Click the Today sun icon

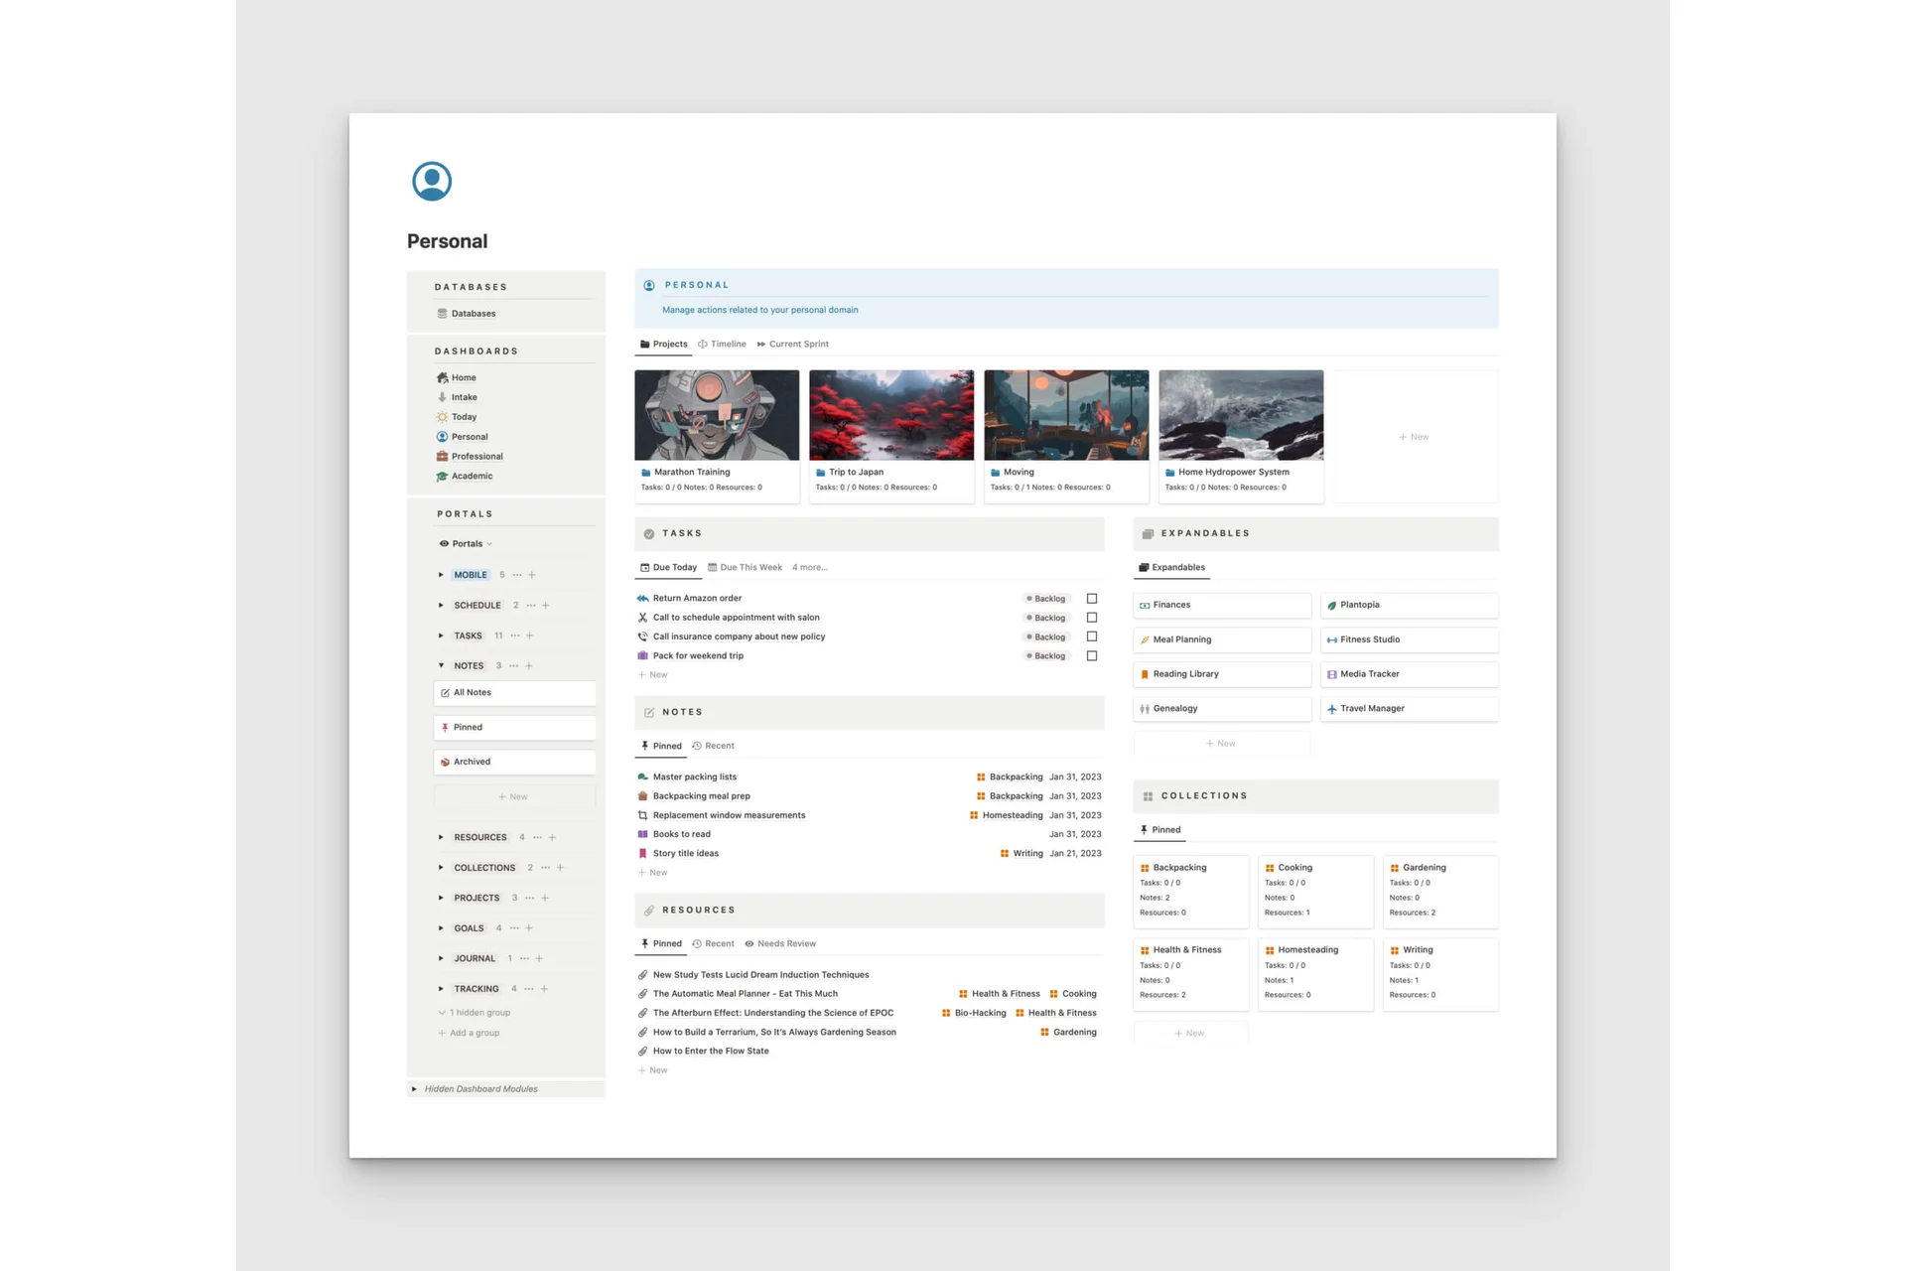[442, 417]
